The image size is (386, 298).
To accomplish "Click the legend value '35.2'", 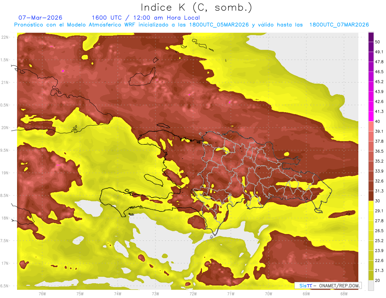I will click(x=379, y=161).
